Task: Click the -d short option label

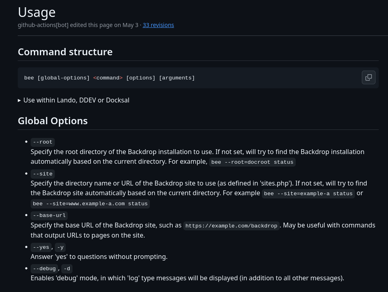Action: (x=67, y=269)
